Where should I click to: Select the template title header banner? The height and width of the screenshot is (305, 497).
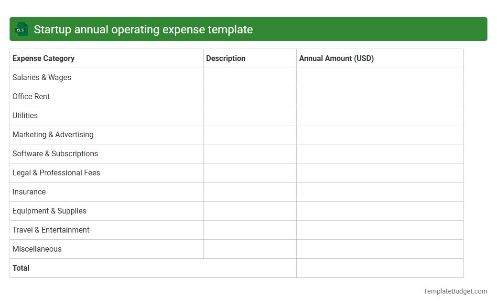pyautogui.click(x=248, y=29)
